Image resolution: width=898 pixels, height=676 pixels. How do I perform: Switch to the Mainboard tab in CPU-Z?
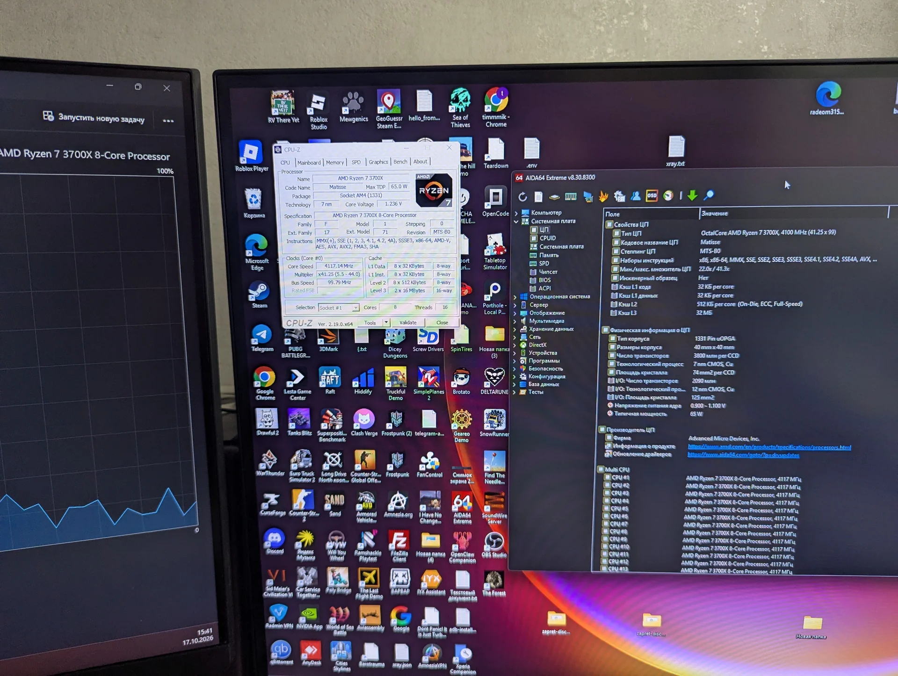point(309,163)
